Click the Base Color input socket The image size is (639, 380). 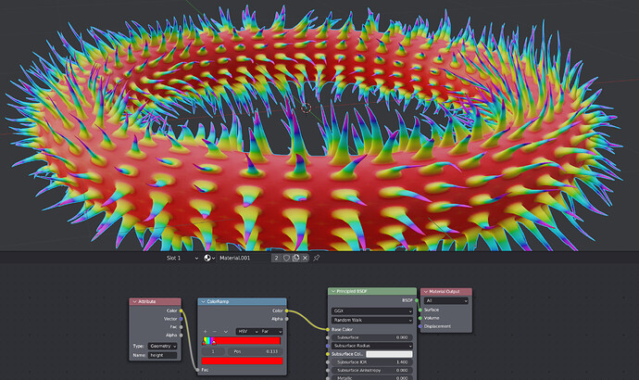tap(328, 329)
